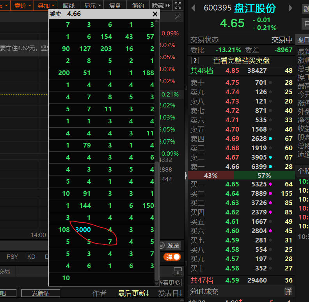Image resolution: width=309 pixels, height=302 pixels.
Task: Click the 委比 -13.21% value
Action: (x=228, y=50)
